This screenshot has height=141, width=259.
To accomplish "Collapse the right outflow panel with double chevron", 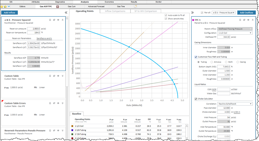I will point(193,13).
